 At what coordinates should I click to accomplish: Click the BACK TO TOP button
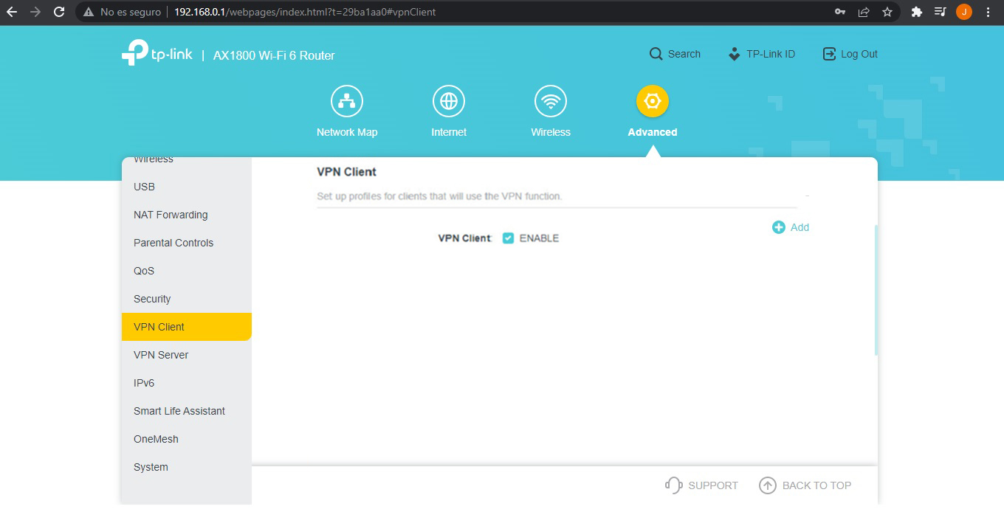click(x=805, y=485)
